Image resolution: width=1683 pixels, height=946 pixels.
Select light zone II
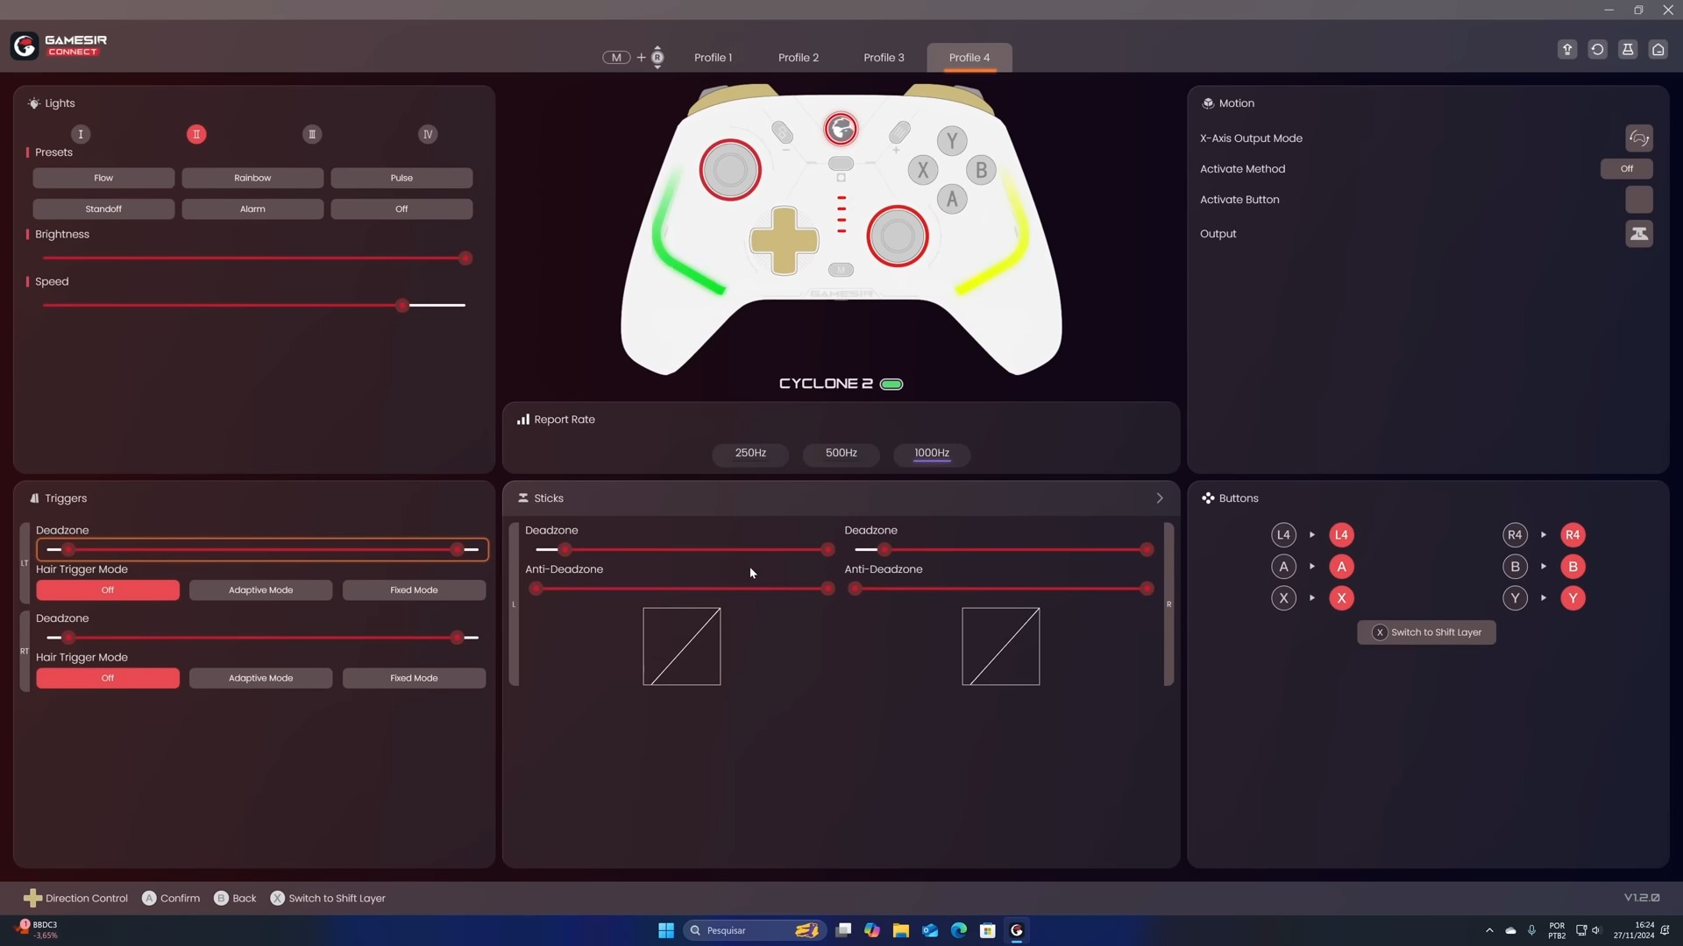(196, 134)
